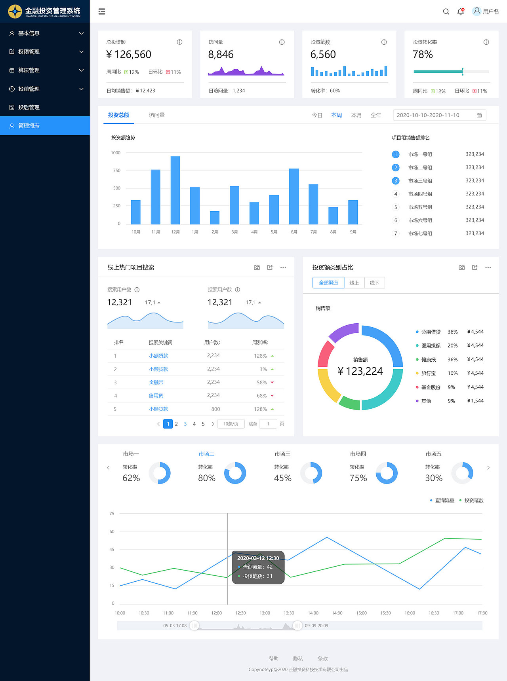Click info icon on 投资笔数 card
The height and width of the screenshot is (681, 507).
[384, 42]
